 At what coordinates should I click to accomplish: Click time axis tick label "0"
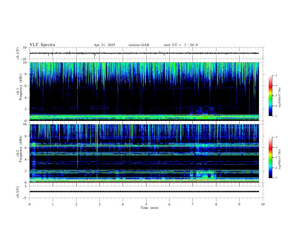click(x=30, y=204)
